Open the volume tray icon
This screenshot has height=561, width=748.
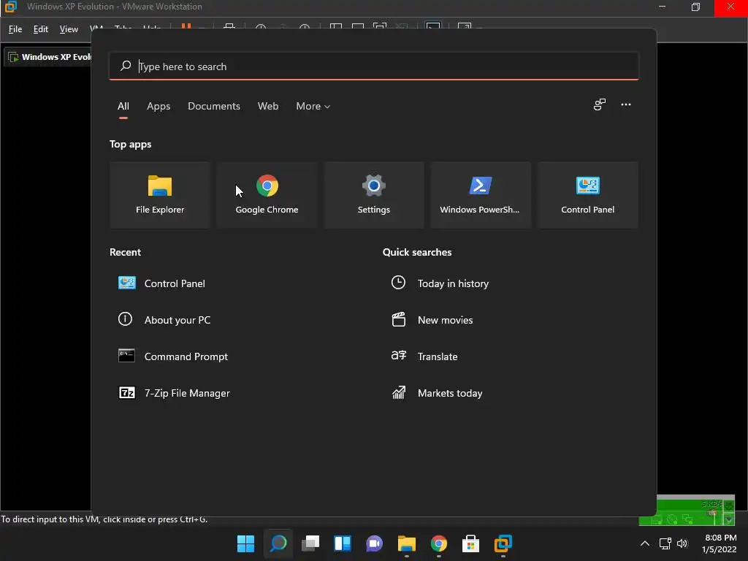pyautogui.click(x=682, y=543)
